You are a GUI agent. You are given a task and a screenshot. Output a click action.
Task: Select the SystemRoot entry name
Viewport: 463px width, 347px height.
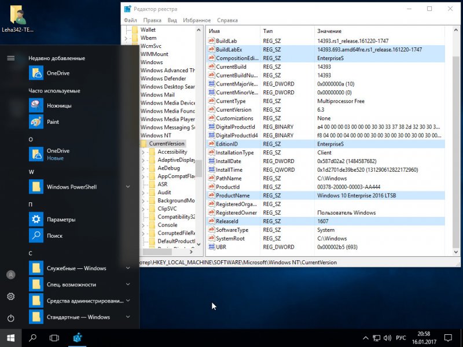point(230,238)
